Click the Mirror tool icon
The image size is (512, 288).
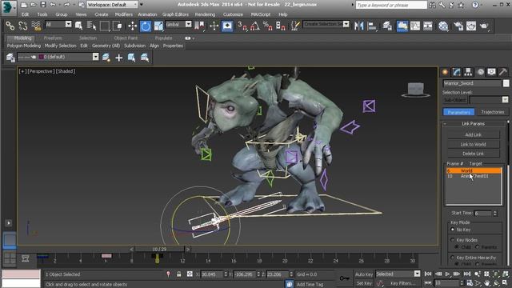coord(358,26)
